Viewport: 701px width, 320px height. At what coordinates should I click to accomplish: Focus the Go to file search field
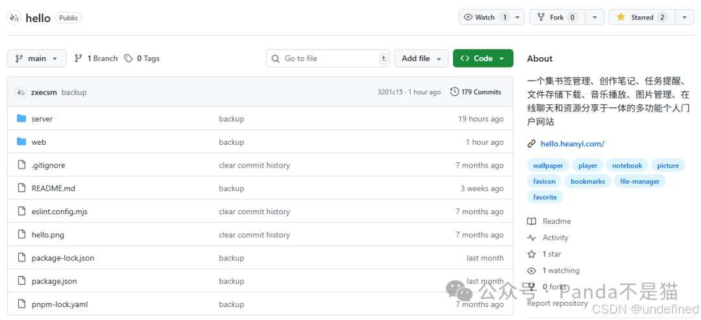(328, 58)
